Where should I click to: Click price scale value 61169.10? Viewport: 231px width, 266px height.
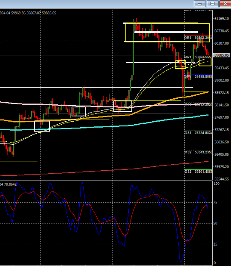click(x=222, y=18)
